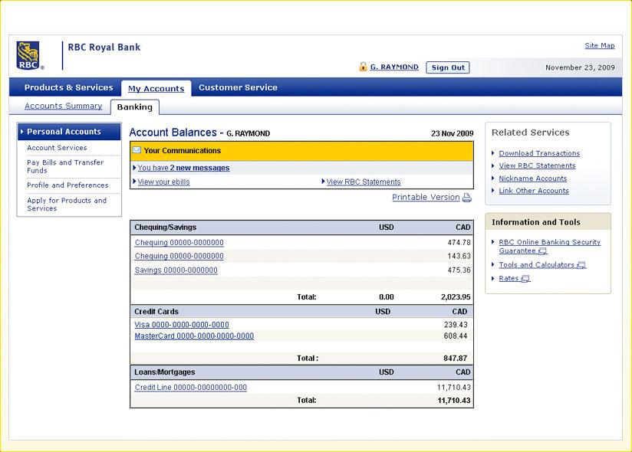Open the Visa 0000-0000-0000-0000 card
Screen dimensions: 632x452
click(x=181, y=324)
